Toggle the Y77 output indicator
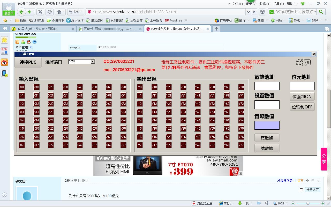The image size is (331, 207). coord(241,145)
